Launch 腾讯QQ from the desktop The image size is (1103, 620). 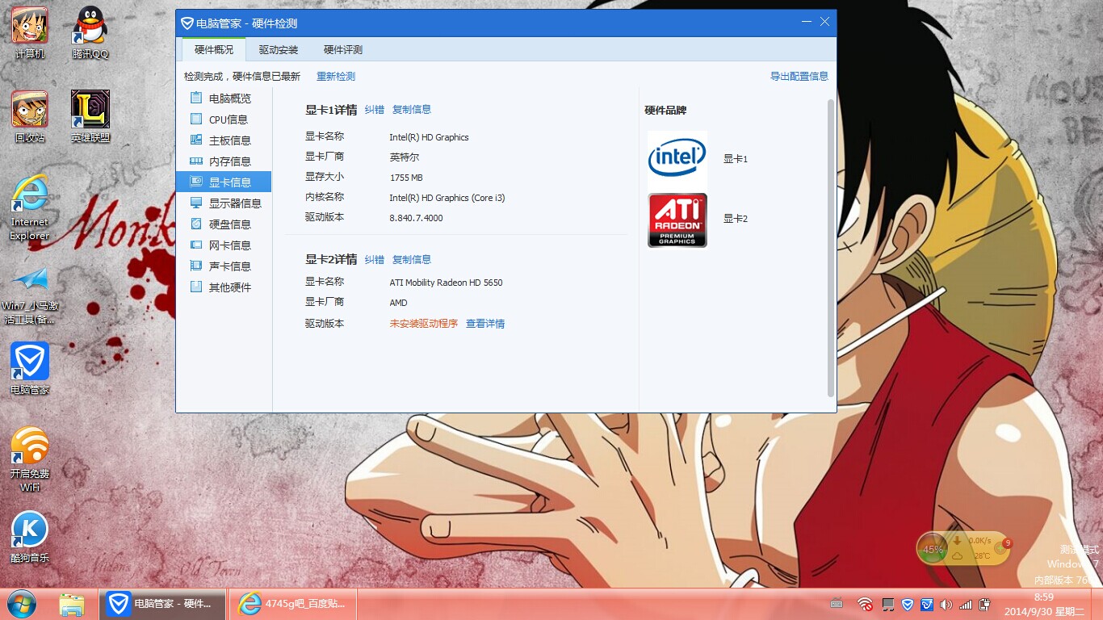click(90, 33)
